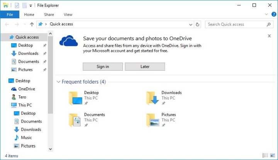The height and width of the screenshot is (160, 278).
Task: Select OneDrive in the navigation pane
Action: pyautogui.click(x=26, y=89)
